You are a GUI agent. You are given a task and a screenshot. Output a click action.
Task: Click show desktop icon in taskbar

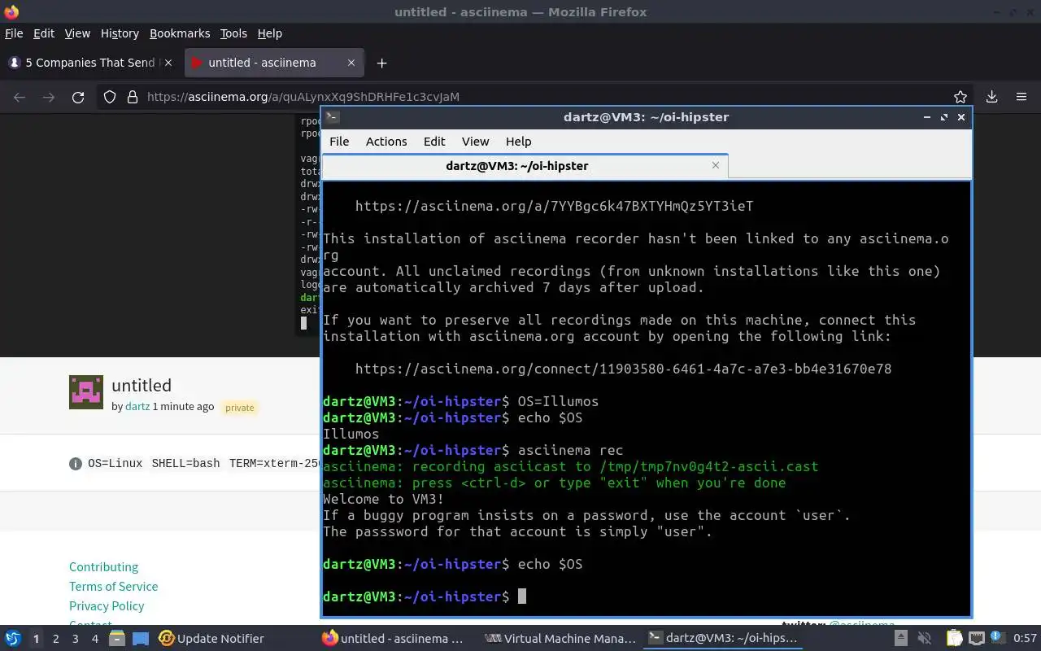pyautogui.click(x=140, y=639)
